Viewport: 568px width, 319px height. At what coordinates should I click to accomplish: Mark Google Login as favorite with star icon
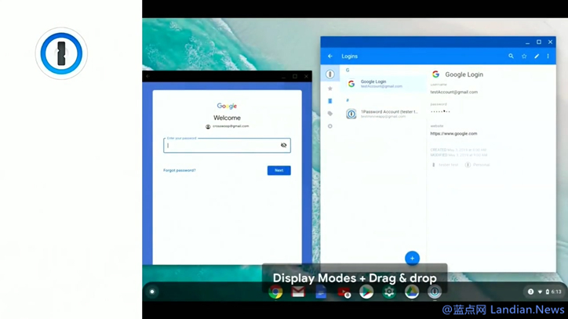click(x=524, y=56)
